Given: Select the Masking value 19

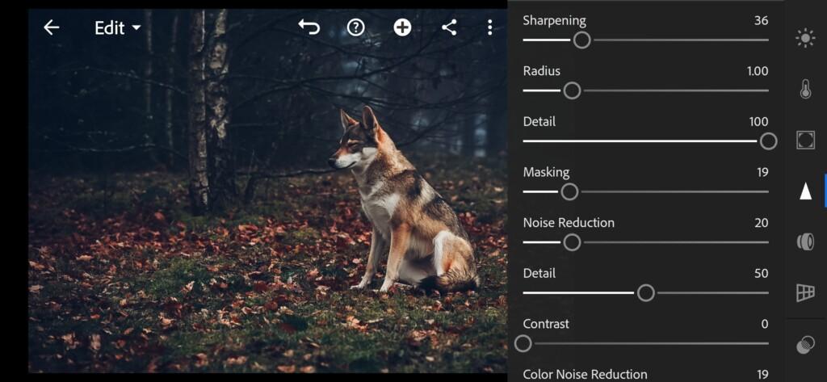Looking at the screenshot, I should 762,172.
